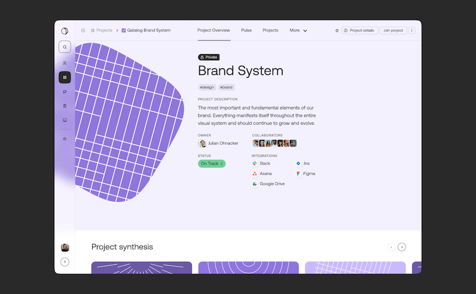The height and width of the screenshot is (294, 476).
Task: Open the vertical three-dot options menu
Action: [412, 30]
